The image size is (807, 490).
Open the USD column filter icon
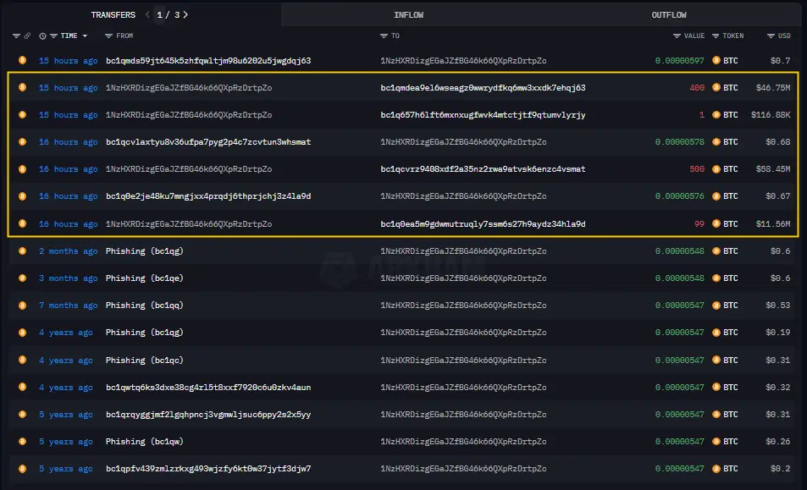771,36
